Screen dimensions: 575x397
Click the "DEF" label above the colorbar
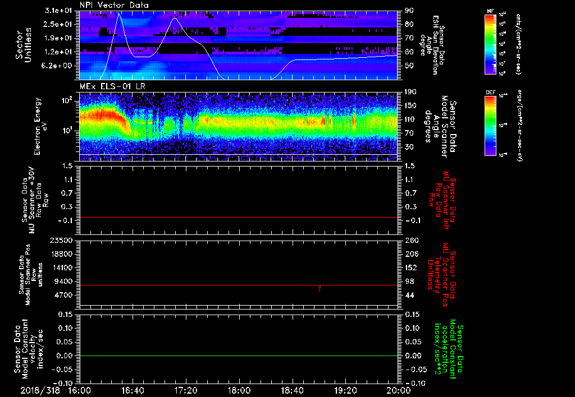490,93
